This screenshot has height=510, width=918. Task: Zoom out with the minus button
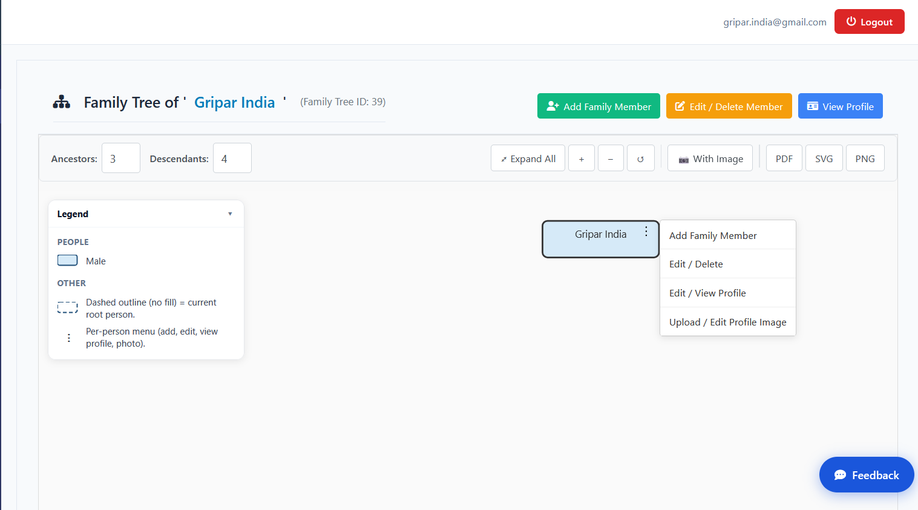(x=611, y=159)
